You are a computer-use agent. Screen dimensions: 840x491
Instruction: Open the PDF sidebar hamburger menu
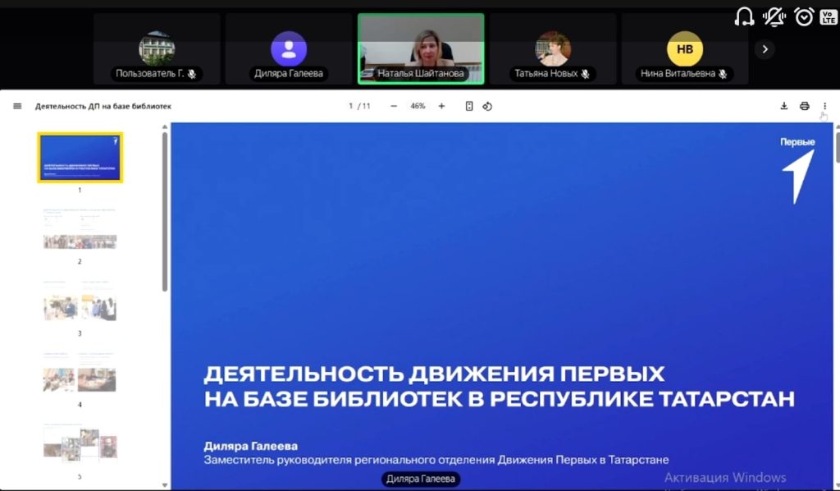[17, 106]
